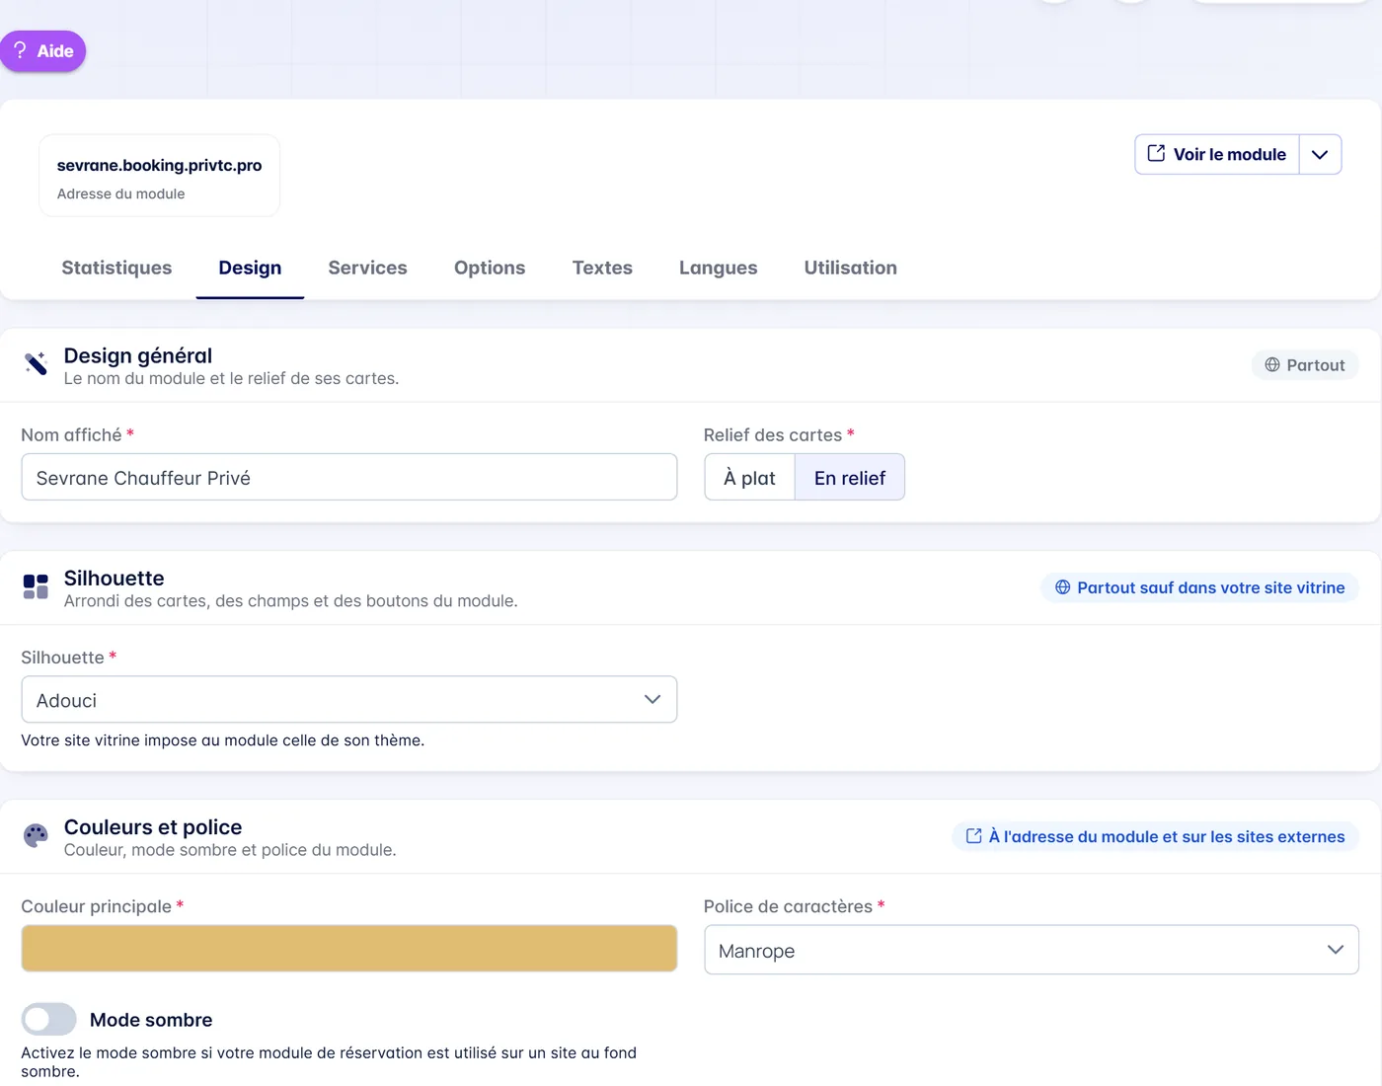The image size is (1382, 1086).
Task: Edit the Nom affiché input field
Action: click(349, 477)
